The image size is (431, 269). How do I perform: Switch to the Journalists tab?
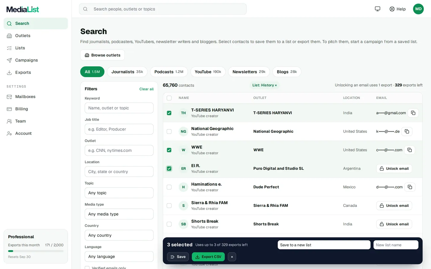[x=127, y=72]
